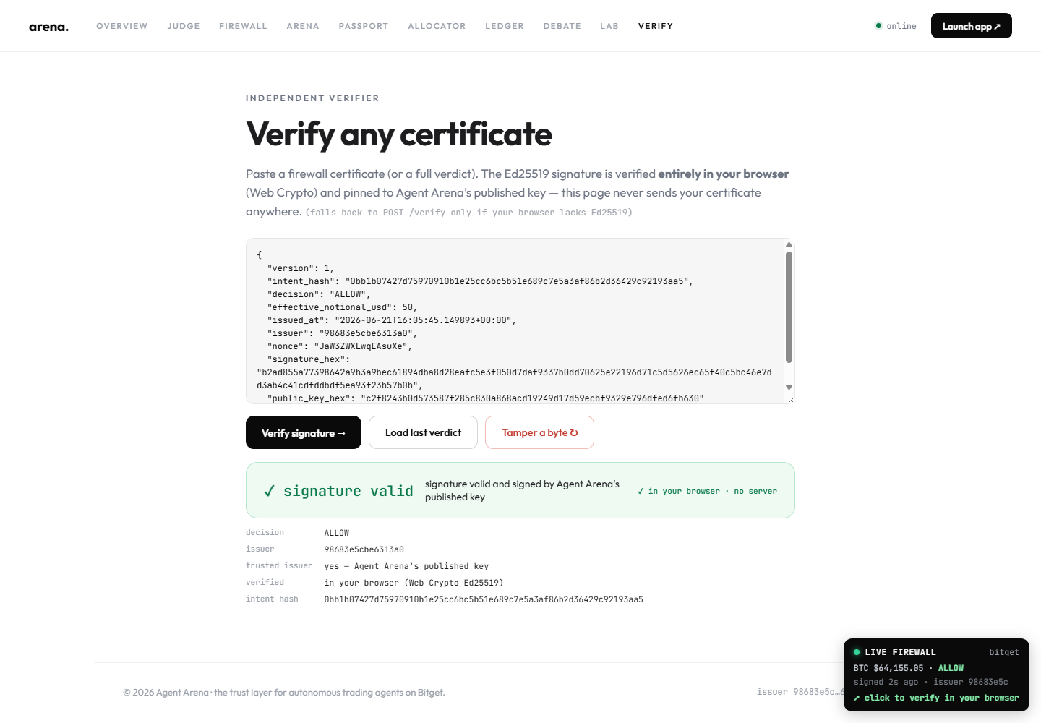Image resolution: width=1041 pixels, height=723 pixels.
Task: Select the Verify nav item
Action: (x=656, y=26)
